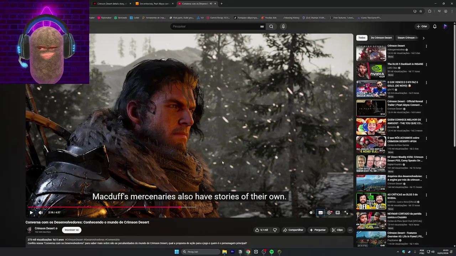Open options for QUEM CONHECE MELHOR OS AMIGOS video

tap(426, 120)
